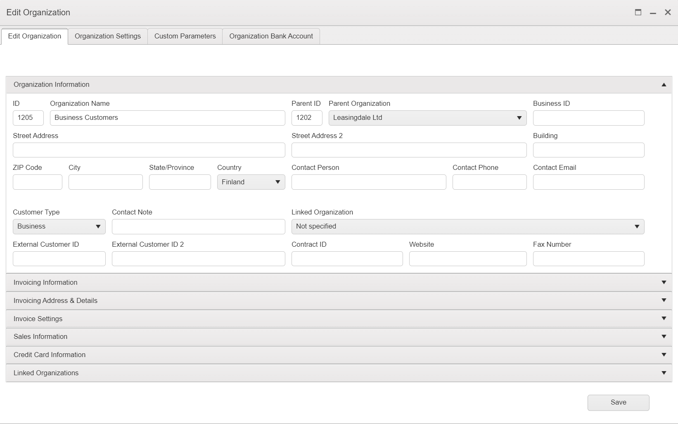Click the External Customer ID 2 field
The image size is (678, 424).
tap(198, 259)
